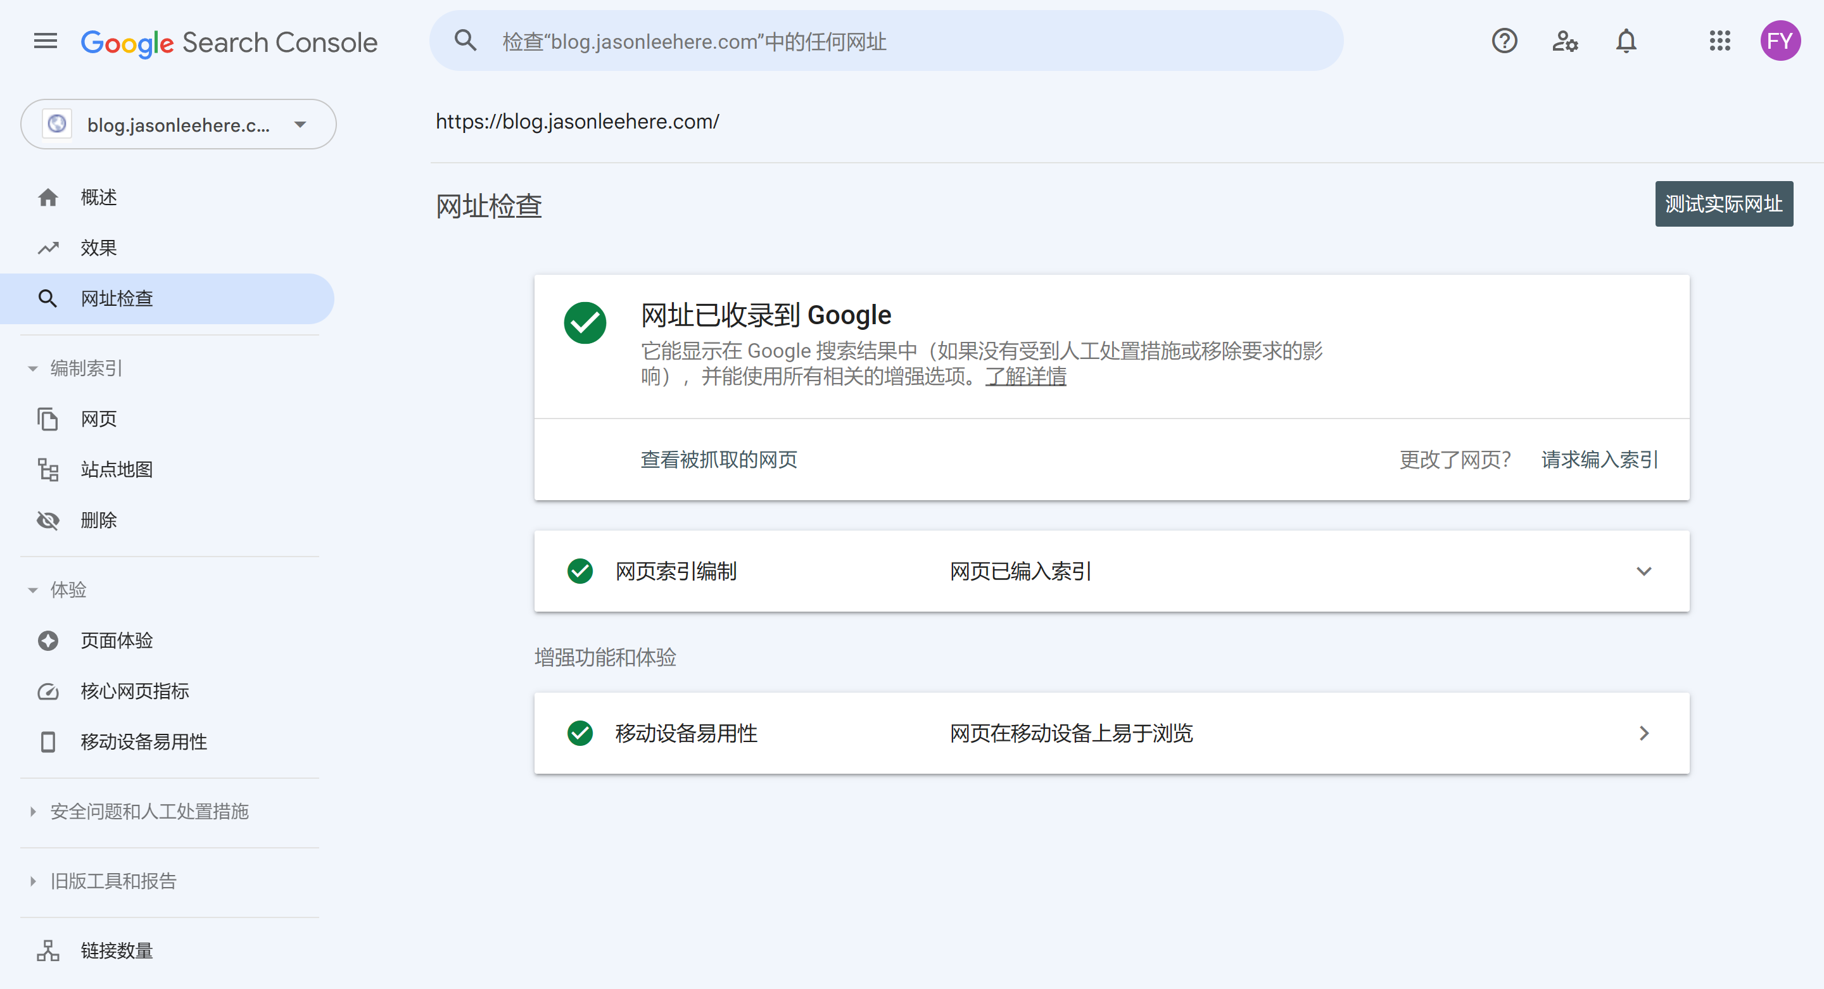Screen dimensions: 1824x989
Task: Open 页面体验 report
Action: 167,641
